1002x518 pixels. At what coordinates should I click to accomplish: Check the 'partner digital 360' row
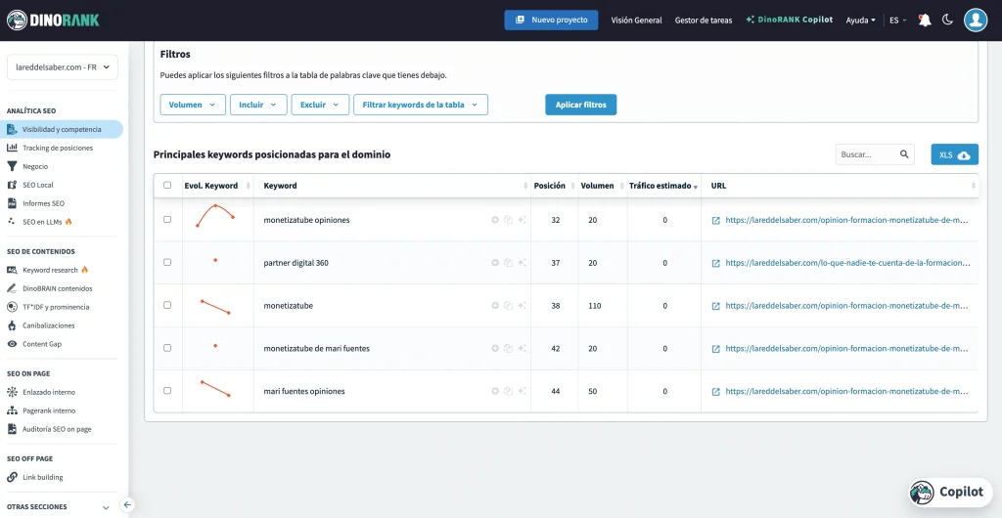point(167,262)
